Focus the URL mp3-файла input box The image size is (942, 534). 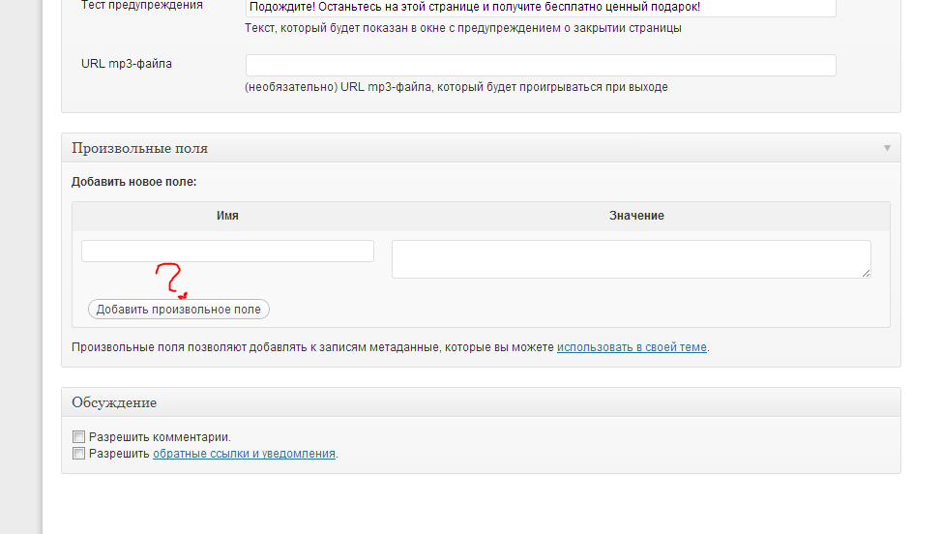(x=541, y=65)
